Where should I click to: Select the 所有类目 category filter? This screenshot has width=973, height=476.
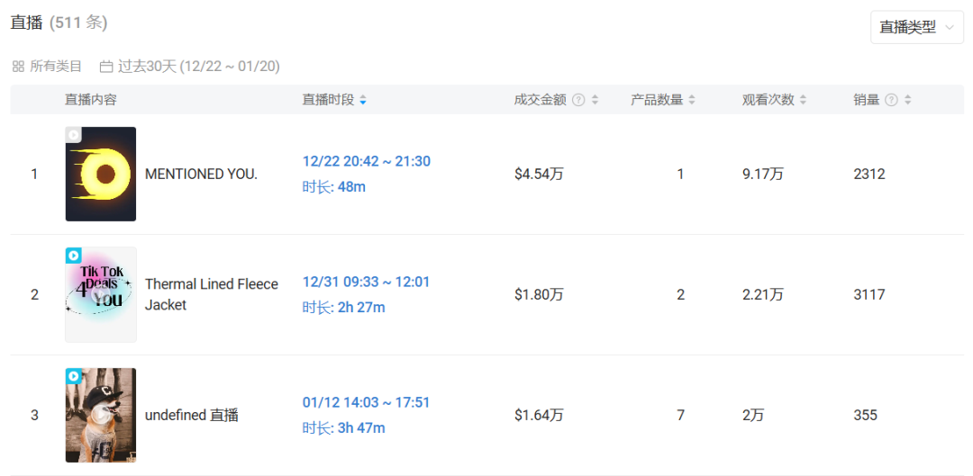(x=56, y=66)
